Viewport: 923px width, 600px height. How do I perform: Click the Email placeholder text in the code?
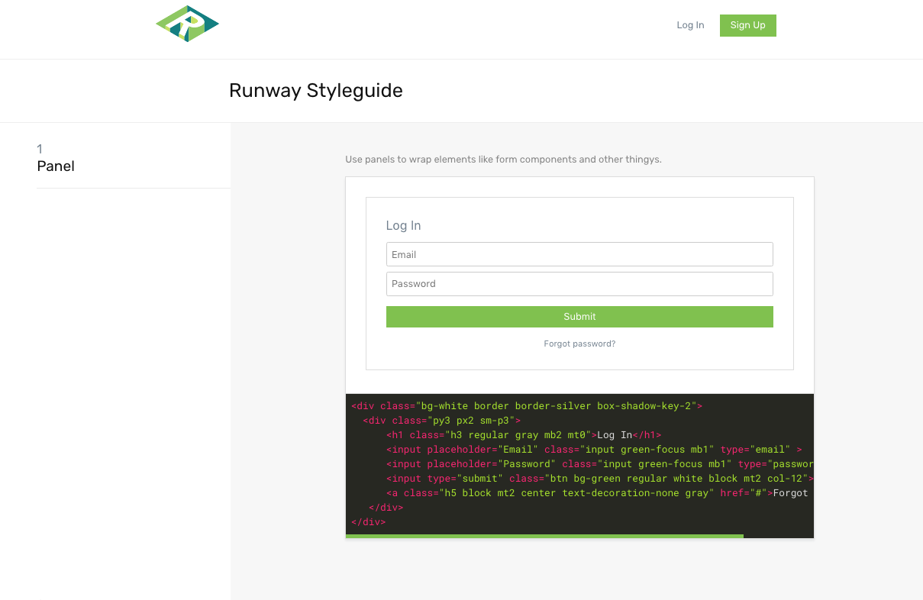[518, 449]
